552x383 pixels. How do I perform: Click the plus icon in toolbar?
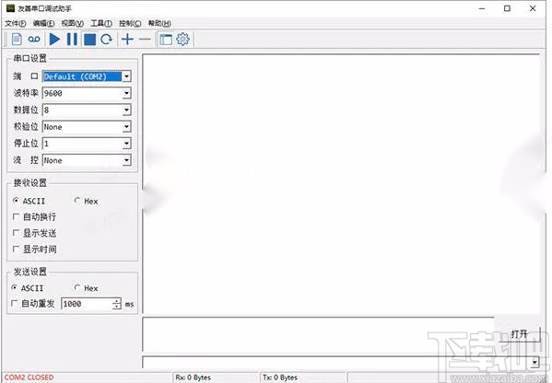point(127,39)
